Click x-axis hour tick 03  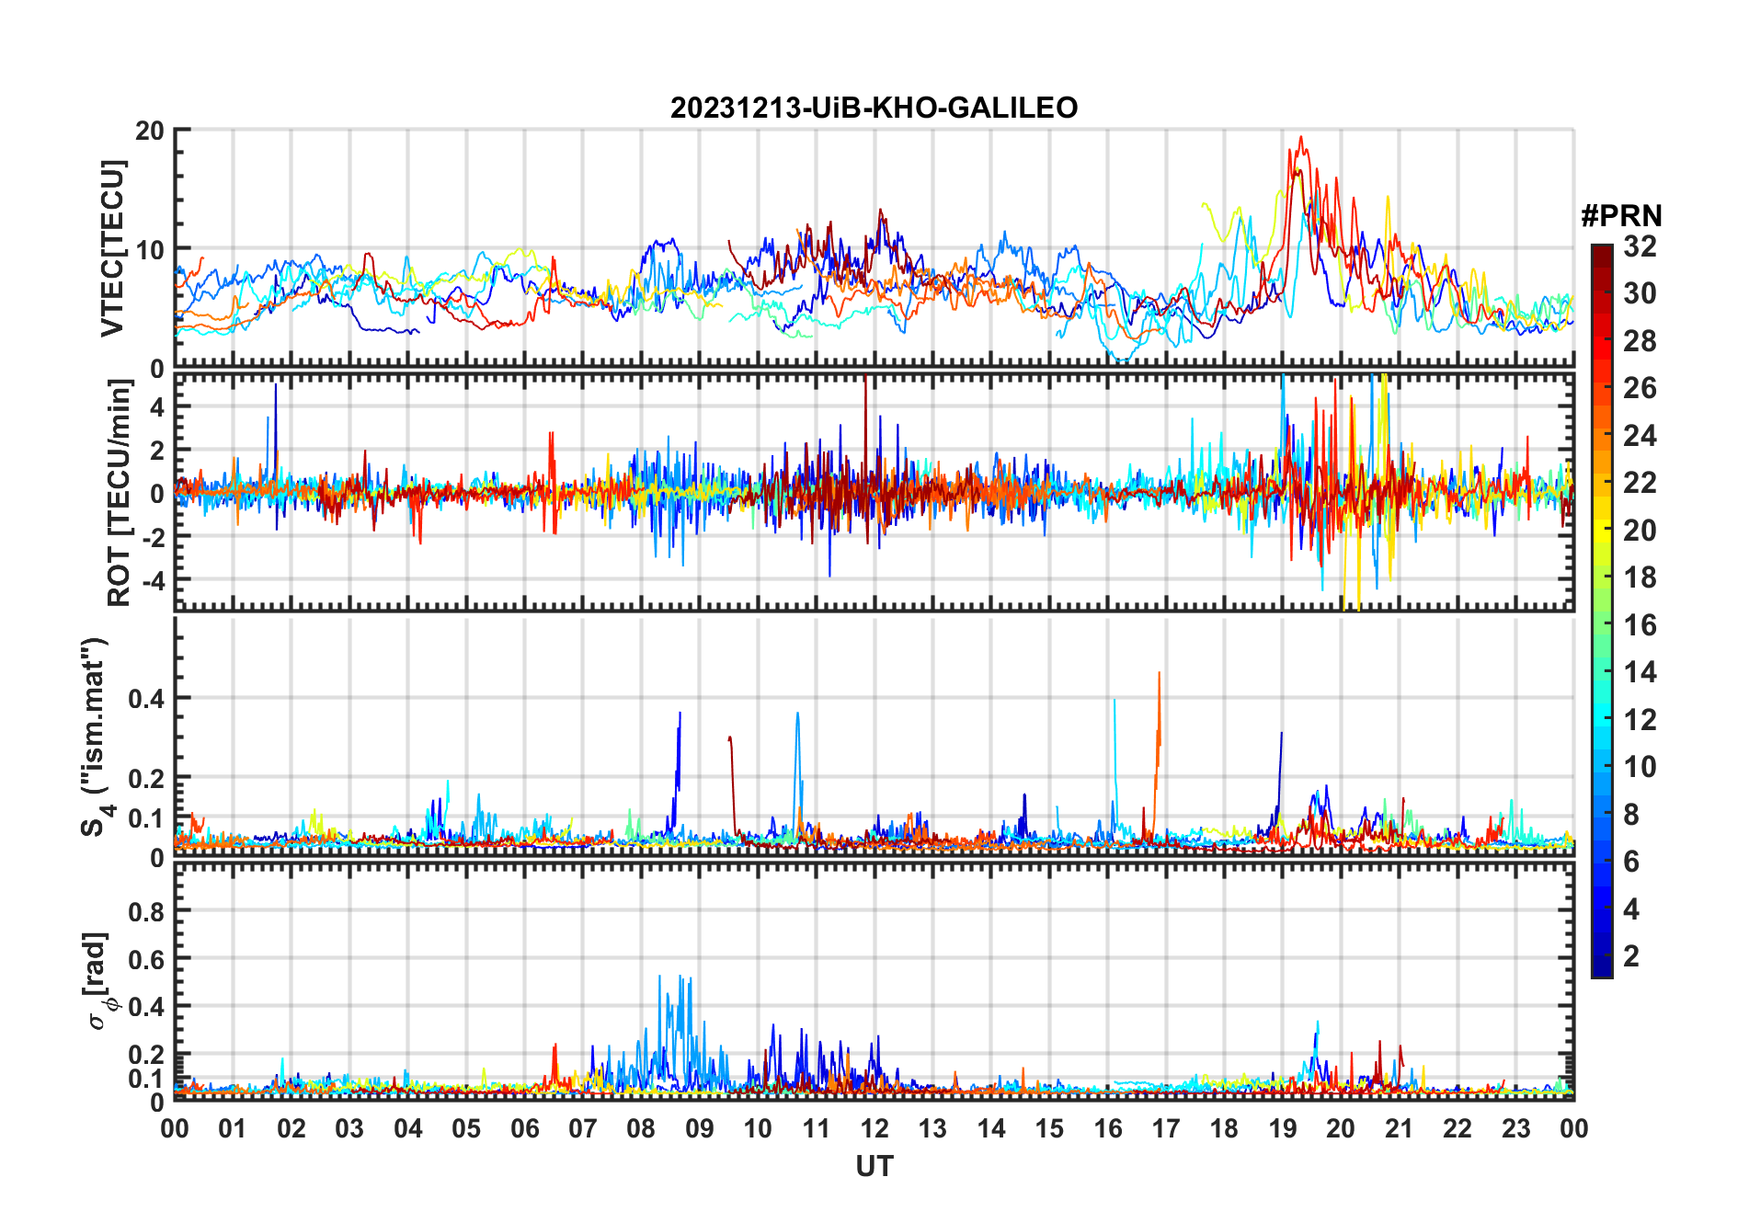coord(349,1128)
